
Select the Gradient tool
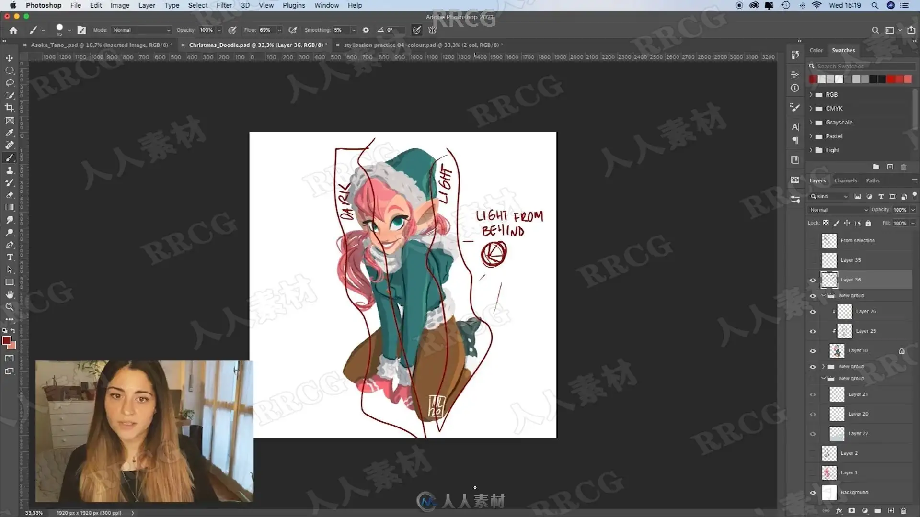[x=10, y=207]
